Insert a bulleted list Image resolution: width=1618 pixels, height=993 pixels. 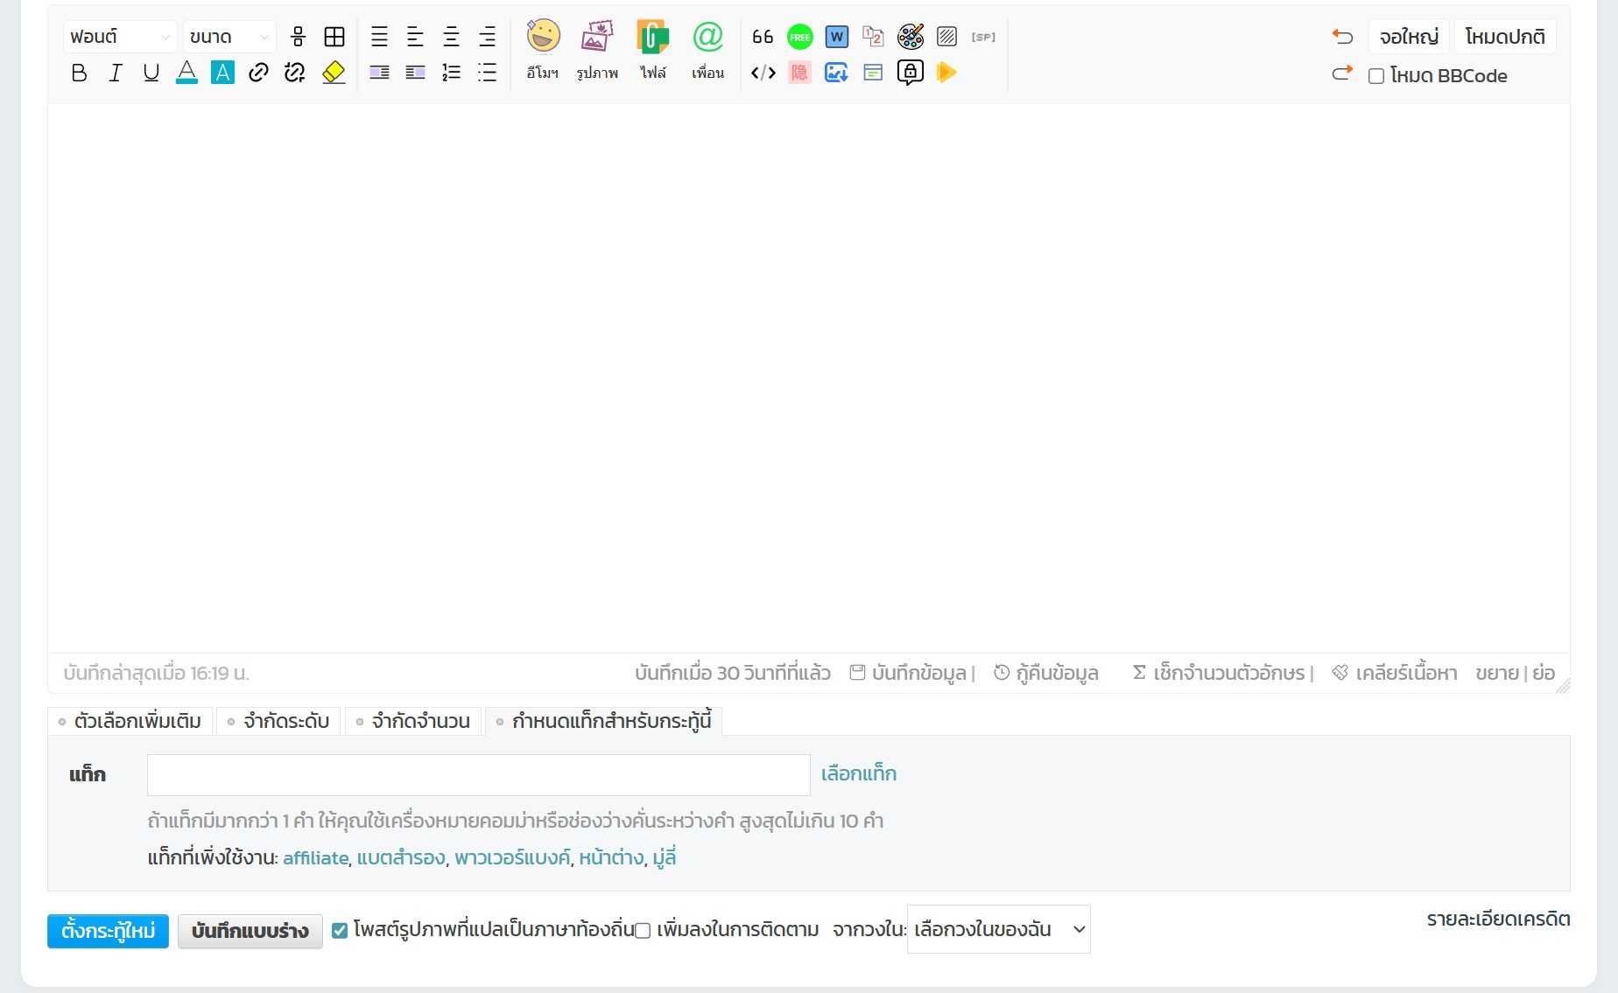tap(487, 73)
